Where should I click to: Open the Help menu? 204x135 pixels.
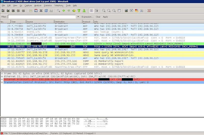coord(75,5)
